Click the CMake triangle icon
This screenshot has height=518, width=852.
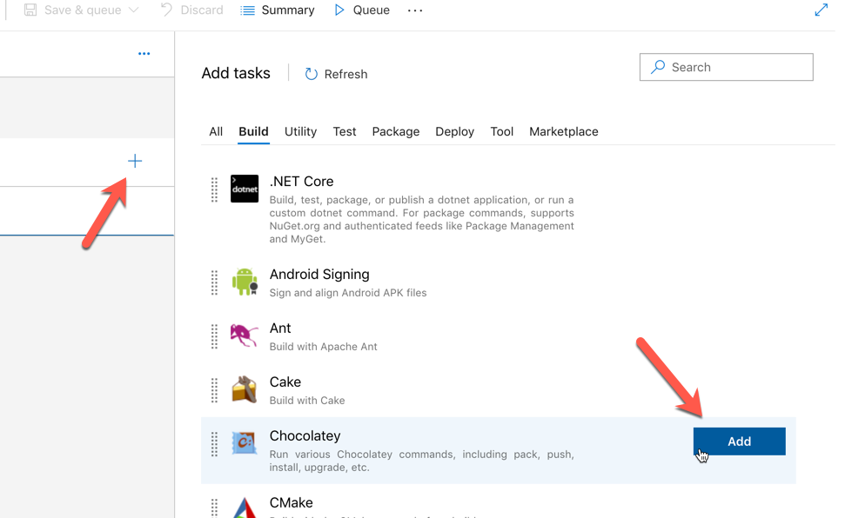(245, 508)
